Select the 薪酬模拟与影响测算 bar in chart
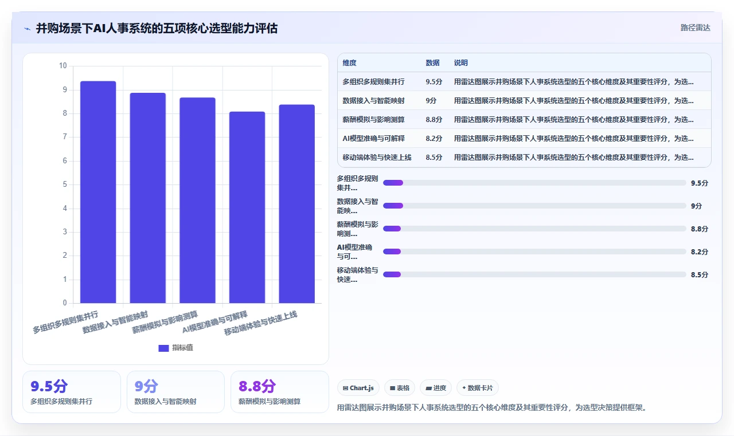 pyautogui.click(x=197, y=200)
